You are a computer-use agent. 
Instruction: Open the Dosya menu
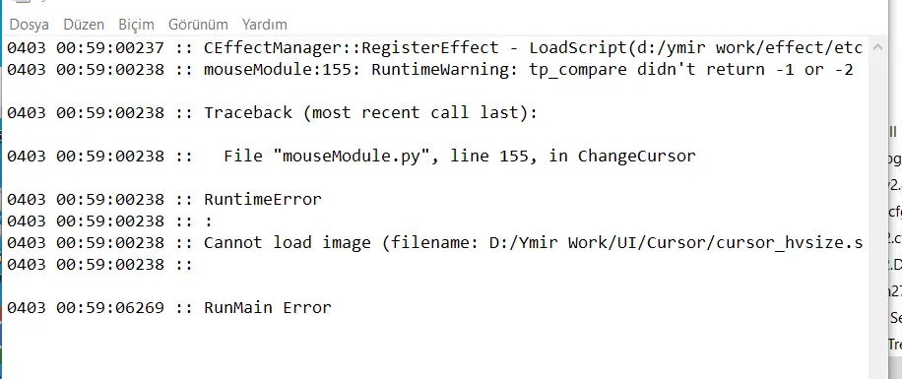coord(30,25)
